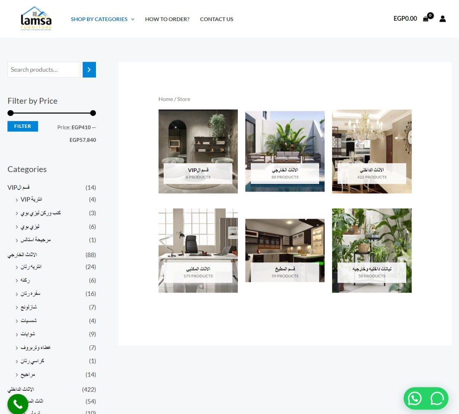Grab the right price slider handle
Viewport: 459px width, 414px height.
pyautogui.click(x=93, y=113)
